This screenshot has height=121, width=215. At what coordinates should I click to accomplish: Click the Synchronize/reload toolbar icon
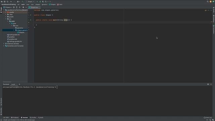(x=7, y=1)
